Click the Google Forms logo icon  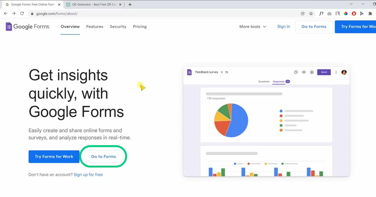tap(9, 27)
